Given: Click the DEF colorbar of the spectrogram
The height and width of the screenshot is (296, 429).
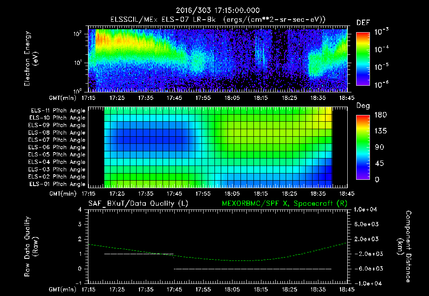Looking at the screenshot, I should tap(363, 59).
